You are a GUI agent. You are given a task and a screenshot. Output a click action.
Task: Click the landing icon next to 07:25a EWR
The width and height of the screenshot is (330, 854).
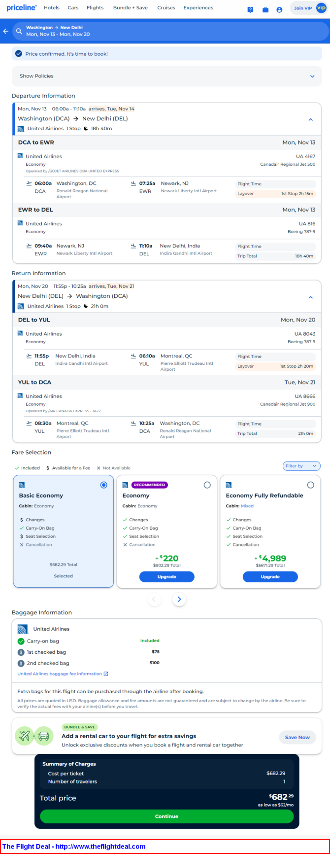click(133, 183)
